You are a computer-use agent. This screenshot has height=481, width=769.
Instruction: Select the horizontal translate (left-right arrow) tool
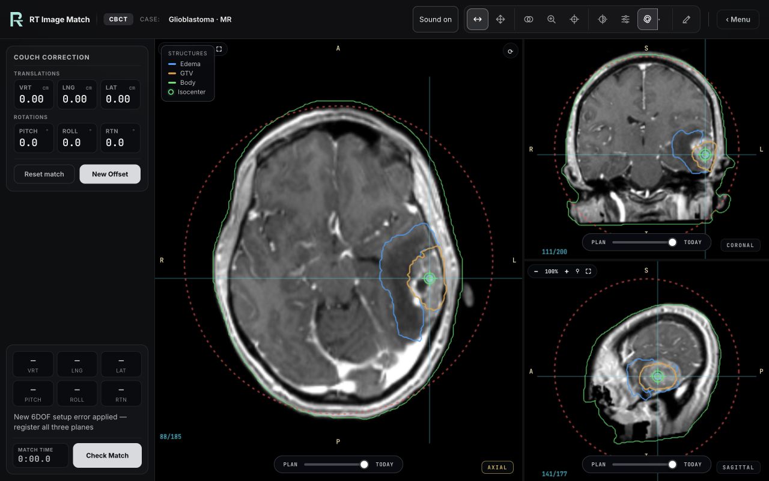click(x=478, y=19)
